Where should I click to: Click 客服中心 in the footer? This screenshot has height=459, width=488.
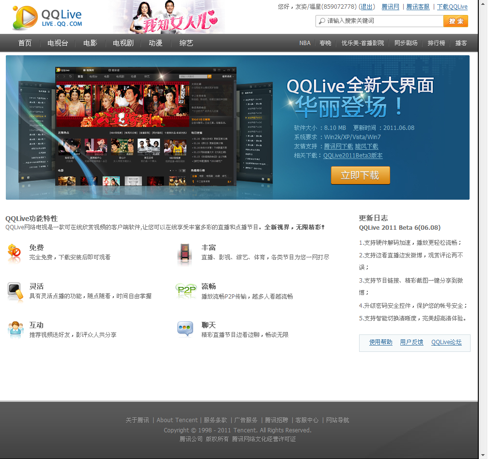click(x=307, y=420)
